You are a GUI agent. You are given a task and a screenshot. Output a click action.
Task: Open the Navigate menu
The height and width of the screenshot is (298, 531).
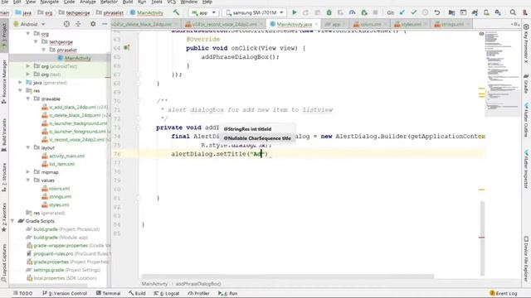(50, 2)
